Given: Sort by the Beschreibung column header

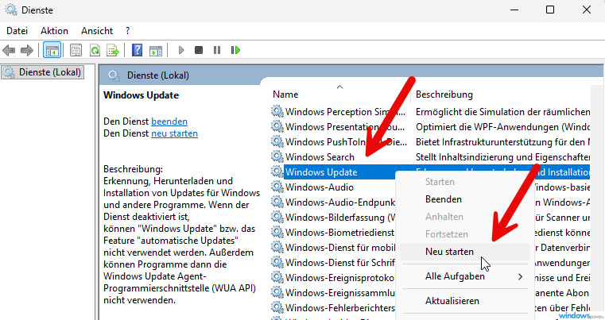Looking at the screenshot, I should click(x=444, y=94).
